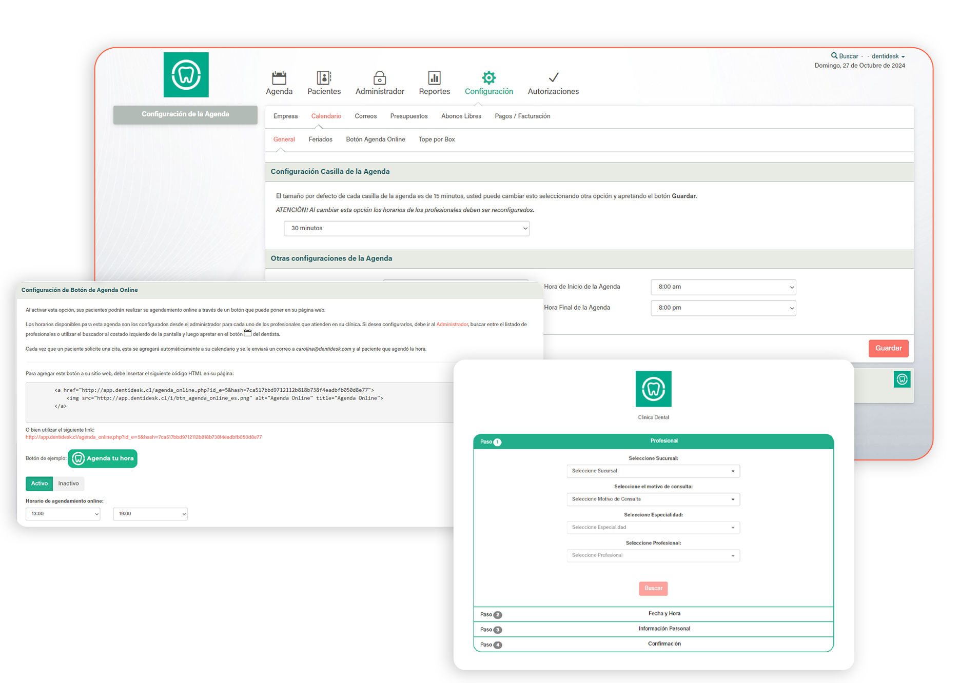Viewport: 959px width, 683px height.
Task: Expand the Seleccione Sucursal dropdown
Action: click(653, 471)
